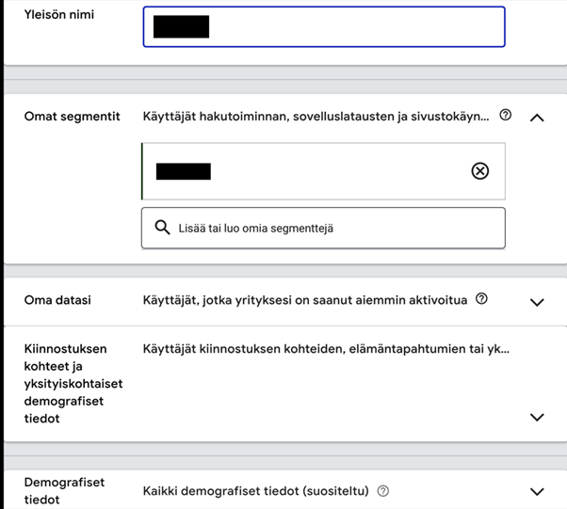Click the Kiinnostuksen kohteet section label

coord(73,384)
